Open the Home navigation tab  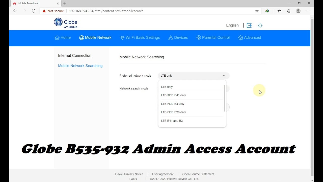[62, 38]
